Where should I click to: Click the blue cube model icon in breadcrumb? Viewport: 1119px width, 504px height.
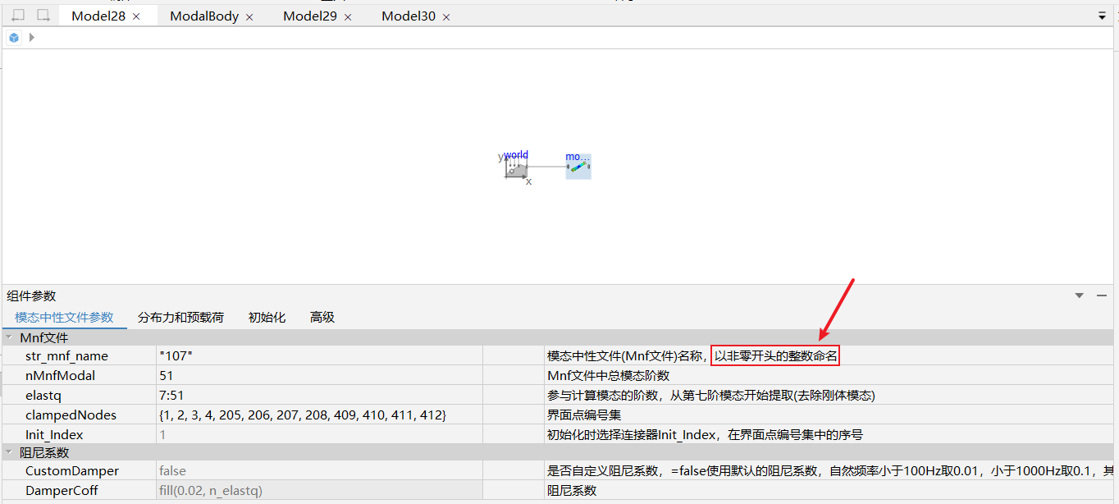click(x=14, y=37)
